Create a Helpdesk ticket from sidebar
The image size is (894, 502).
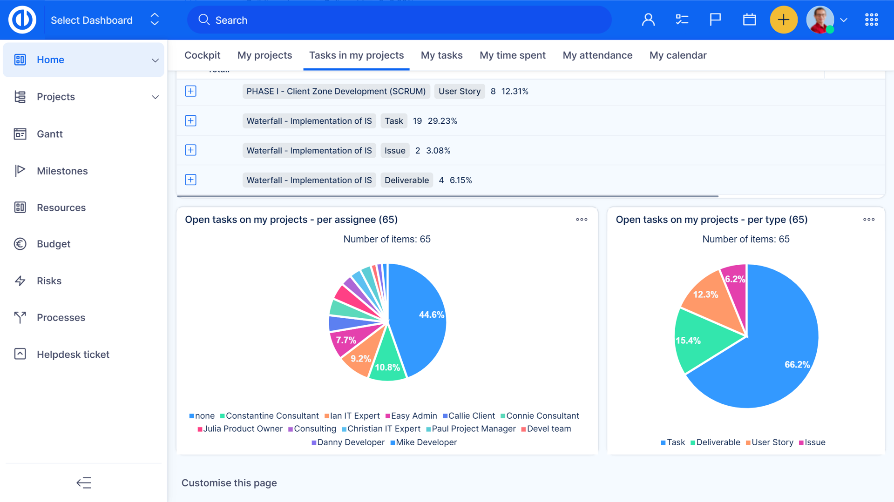[74, 354]
